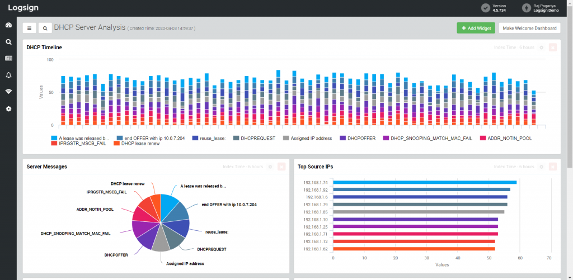The image size is (573, 280).
Task: Open the settings gear icon in sidebar
Action: tap(8, 109)
